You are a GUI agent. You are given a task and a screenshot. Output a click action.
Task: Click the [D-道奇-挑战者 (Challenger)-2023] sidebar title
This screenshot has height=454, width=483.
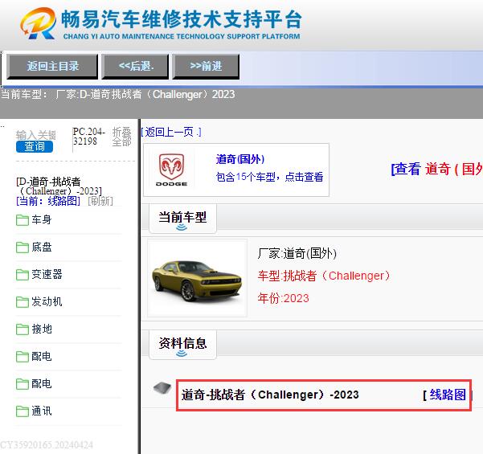59,186
